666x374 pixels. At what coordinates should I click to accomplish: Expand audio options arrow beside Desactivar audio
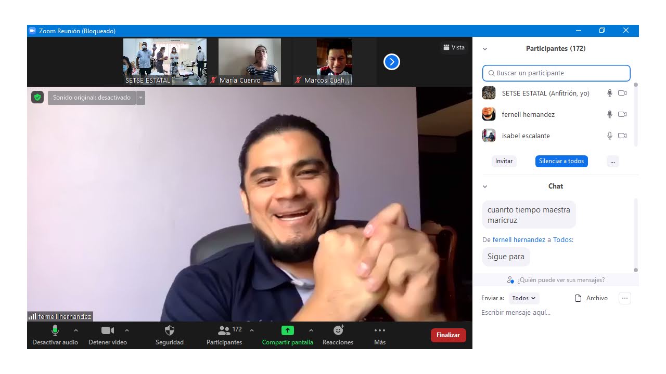tap(76, 330)
